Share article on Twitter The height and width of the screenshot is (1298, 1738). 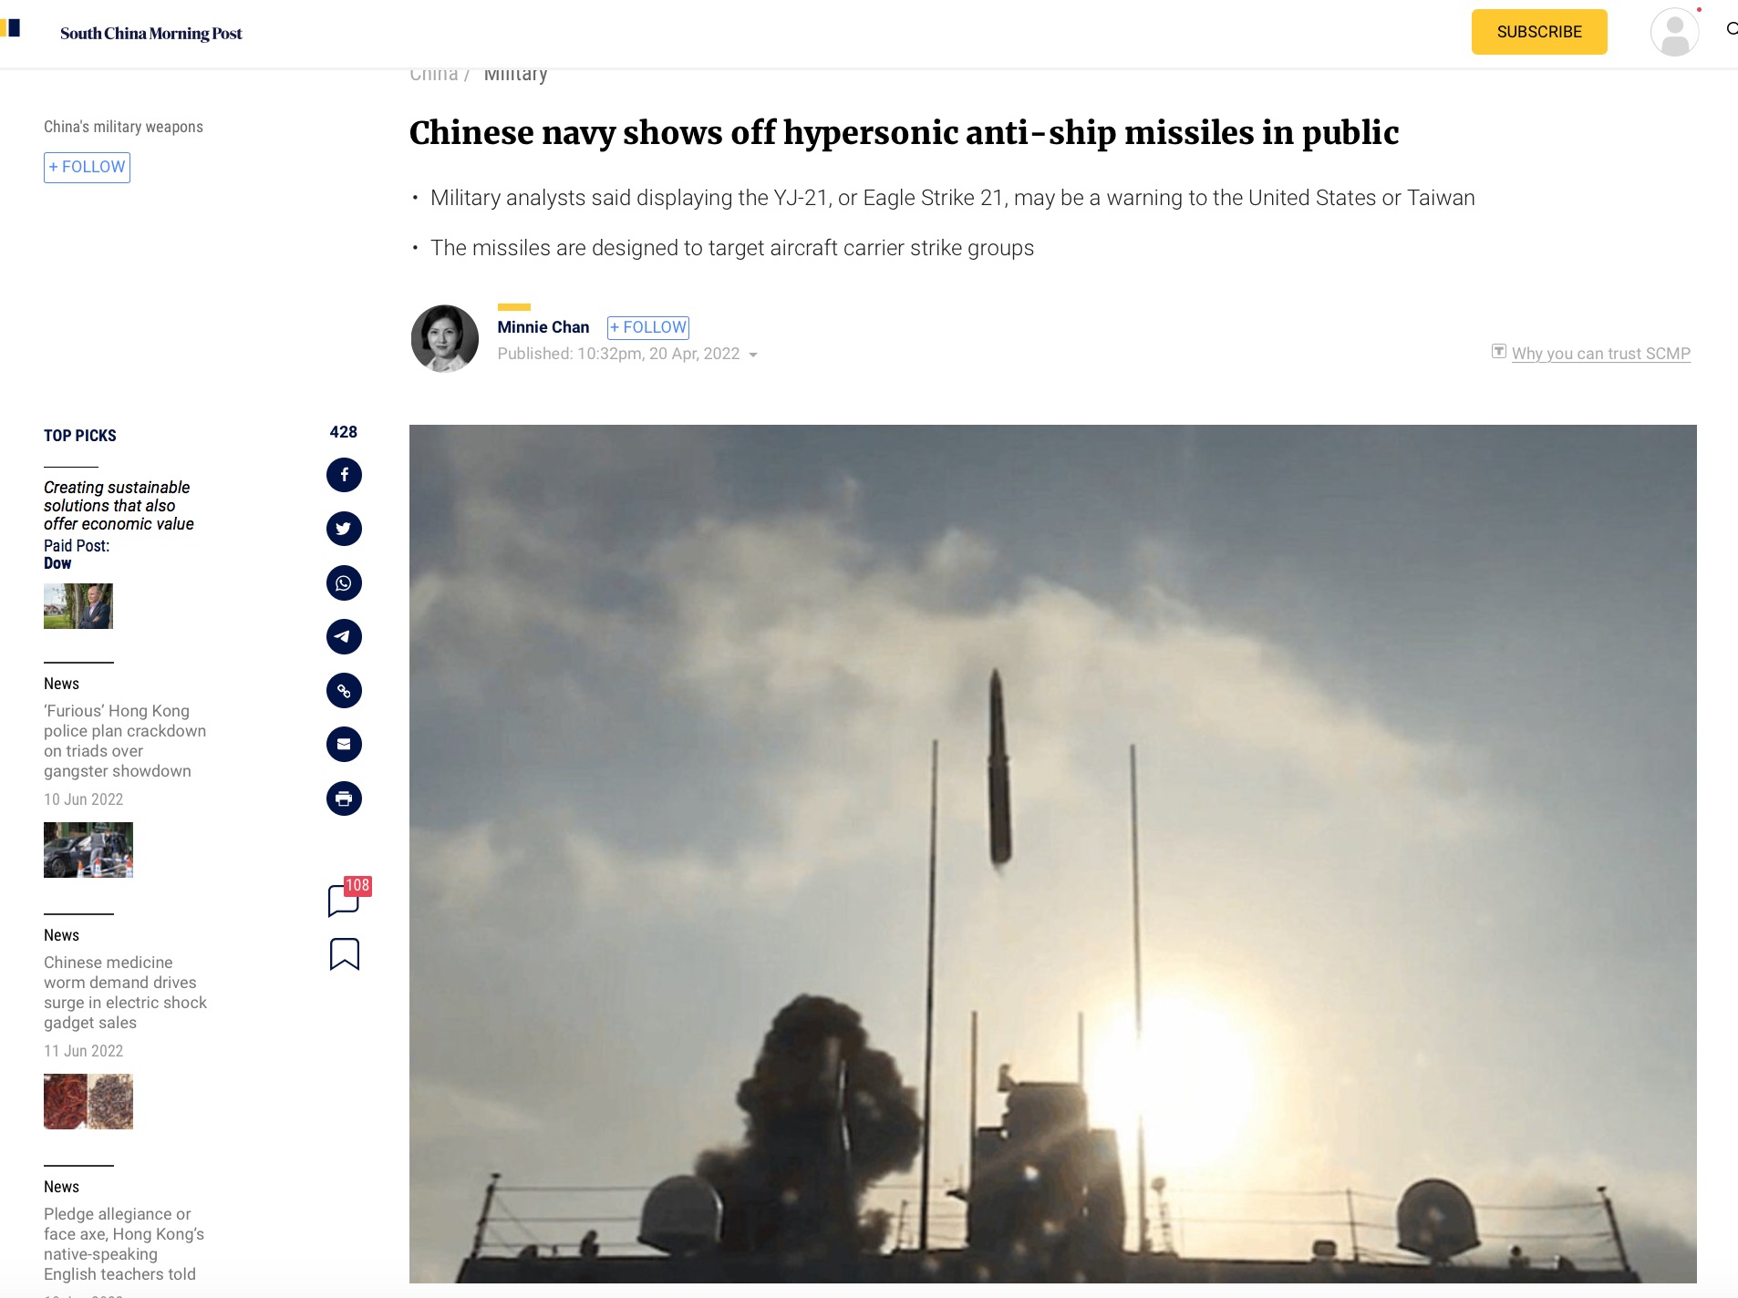click(x=344, y=529)
